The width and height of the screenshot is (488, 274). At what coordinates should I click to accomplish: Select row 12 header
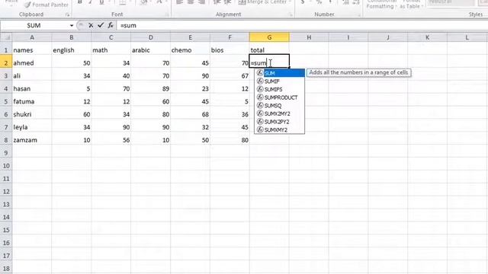pyautogui.click(x=6, y=191)
